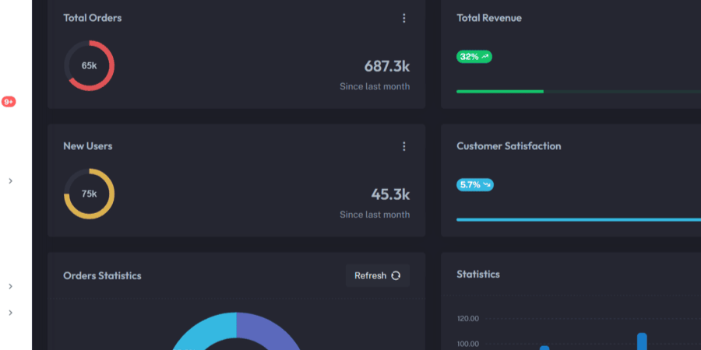Click the Statistics chart heading

(478, 274)
